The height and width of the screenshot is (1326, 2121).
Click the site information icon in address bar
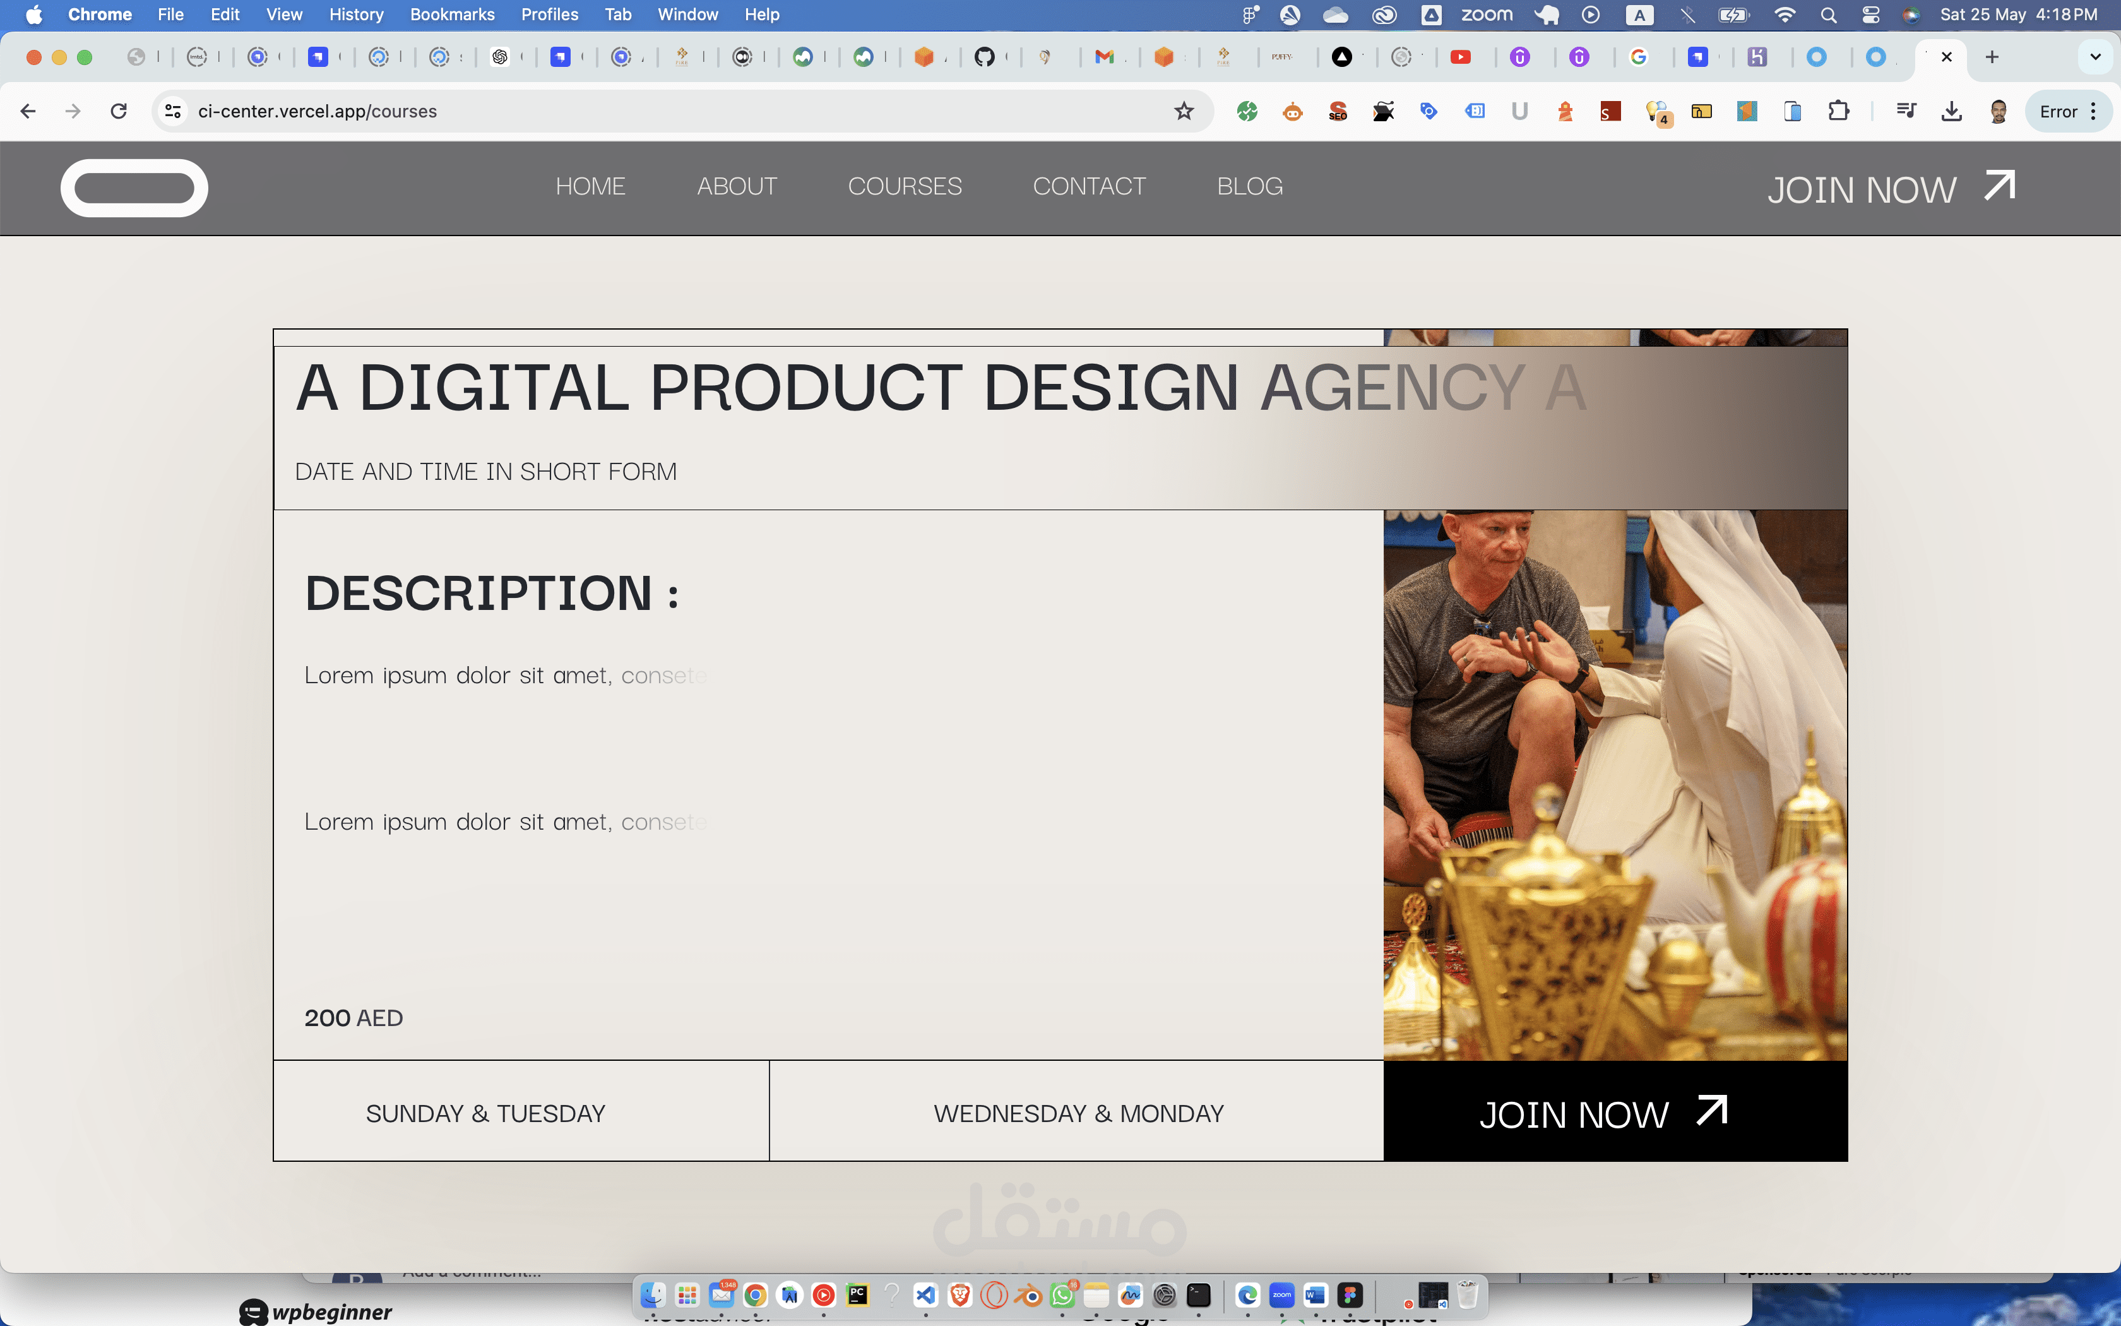tap(174, 111)
